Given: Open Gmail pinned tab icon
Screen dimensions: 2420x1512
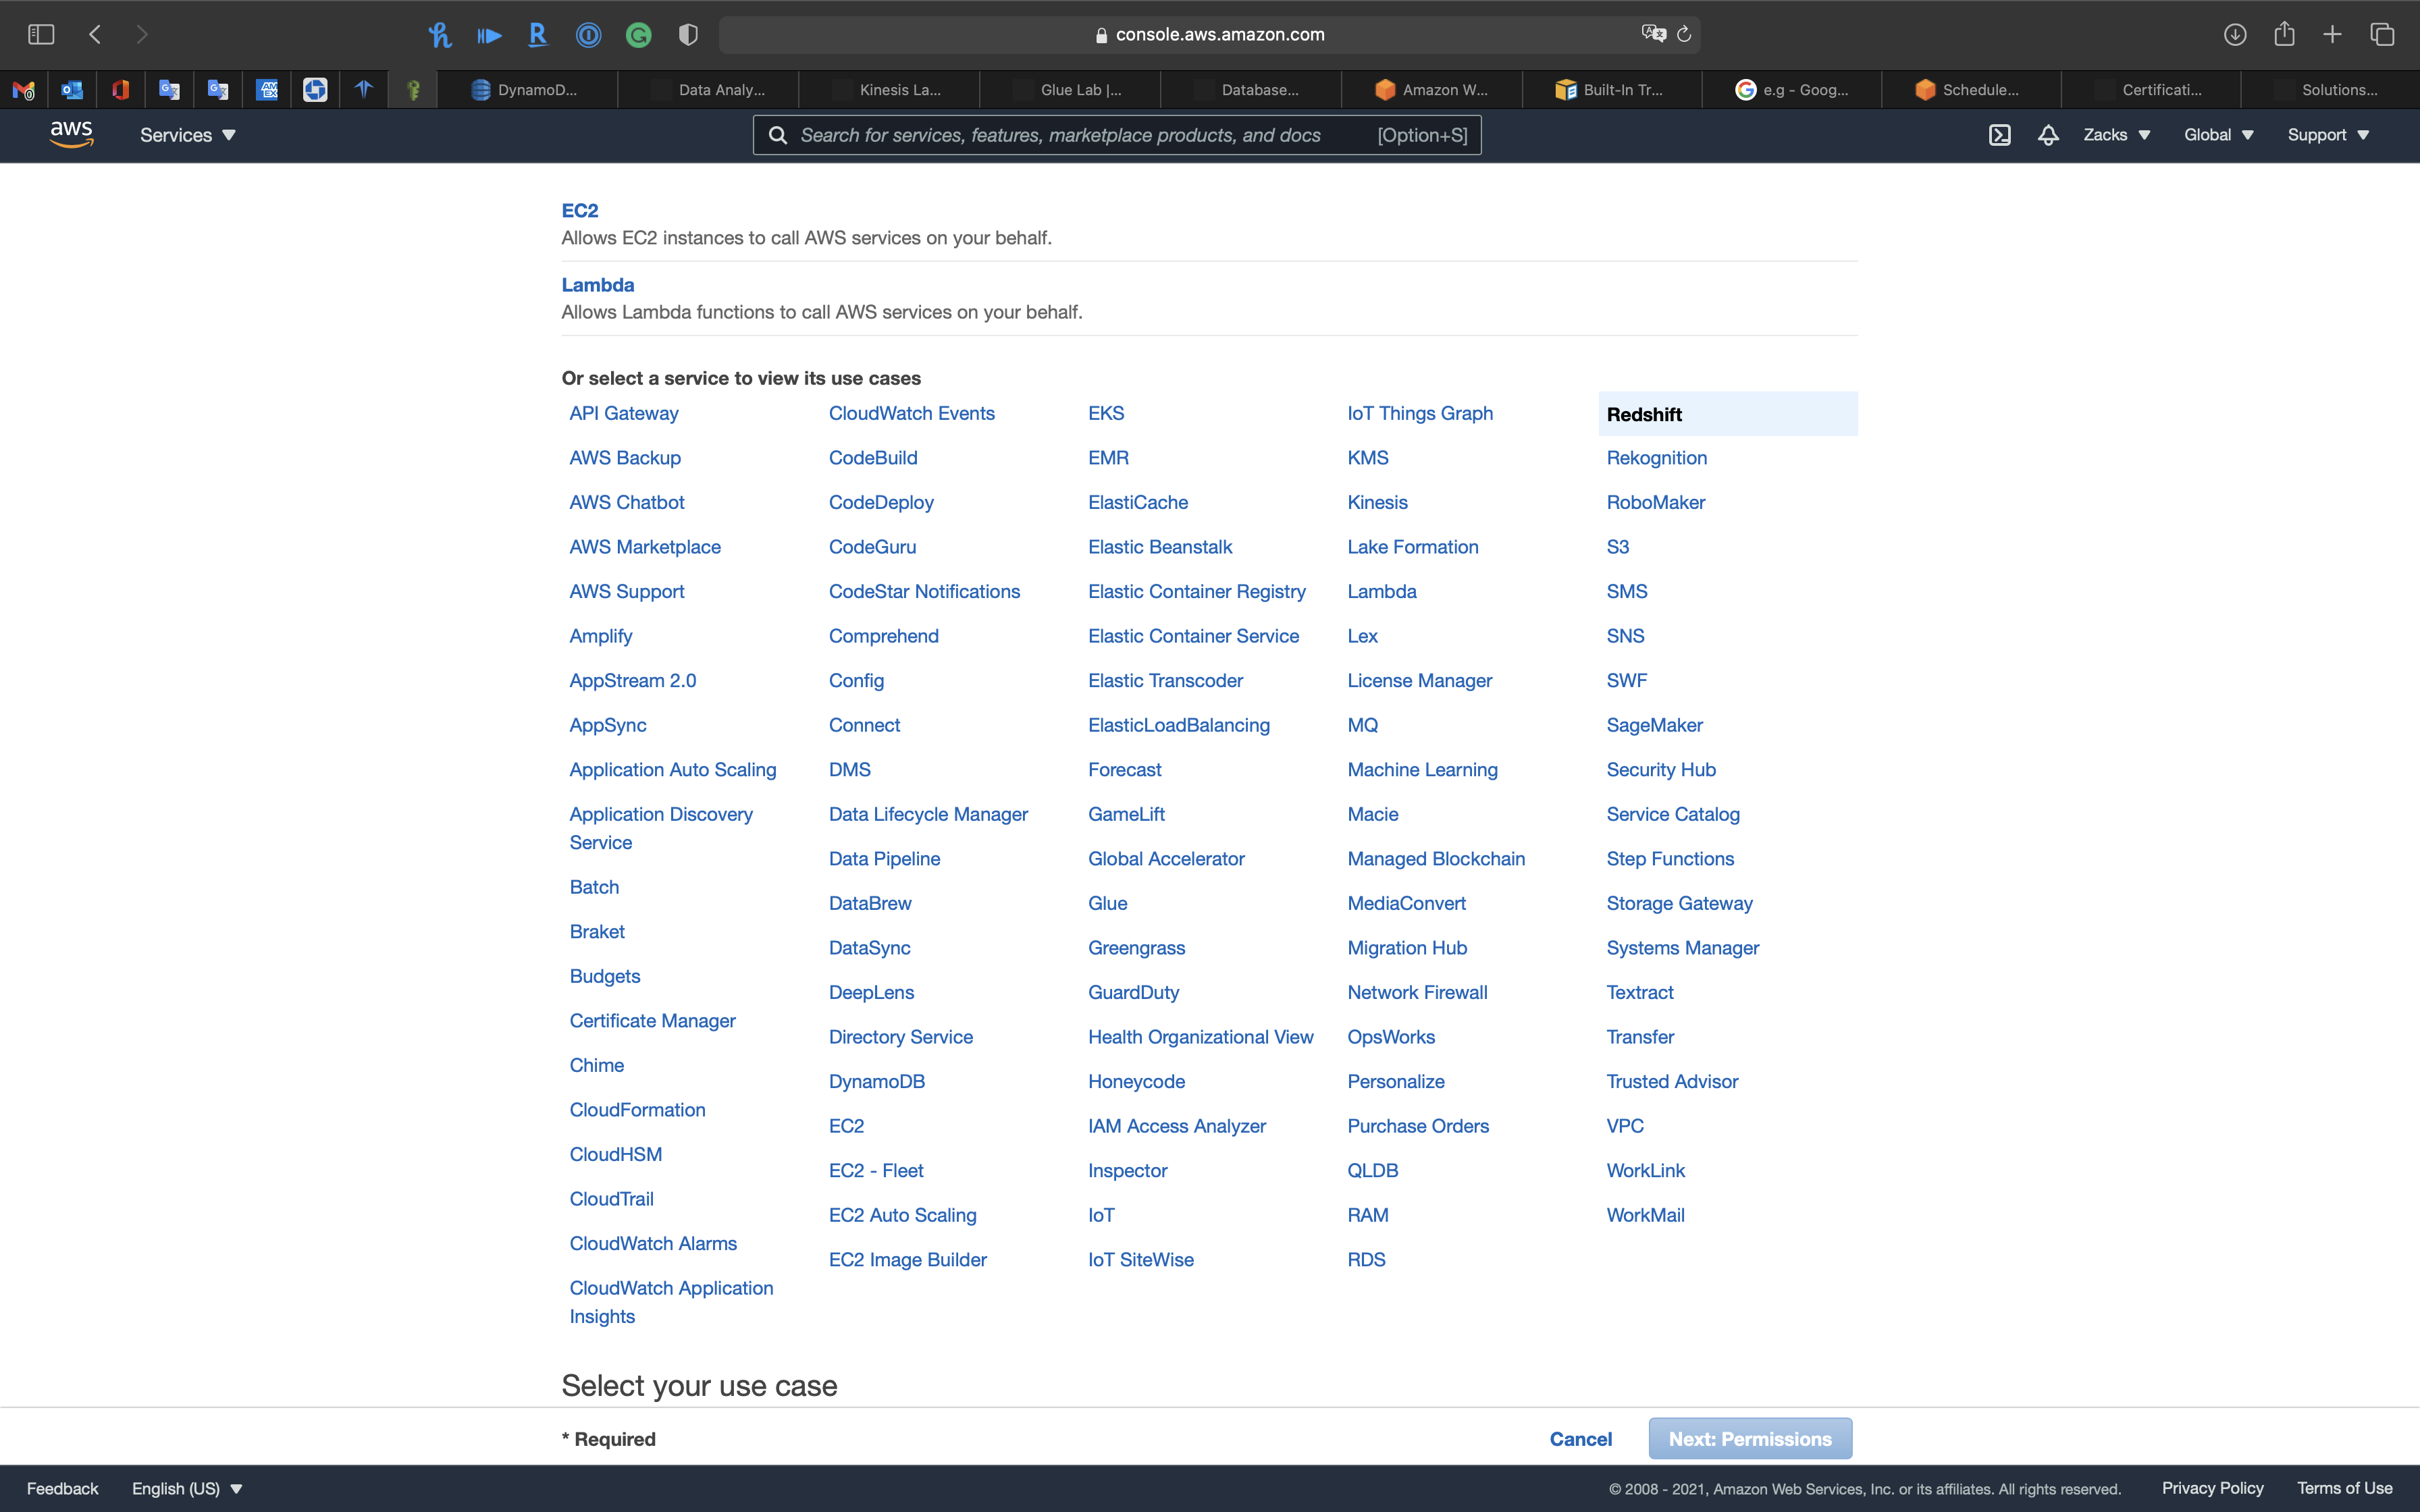Looking at the screenshot, I should coord(24,90).
